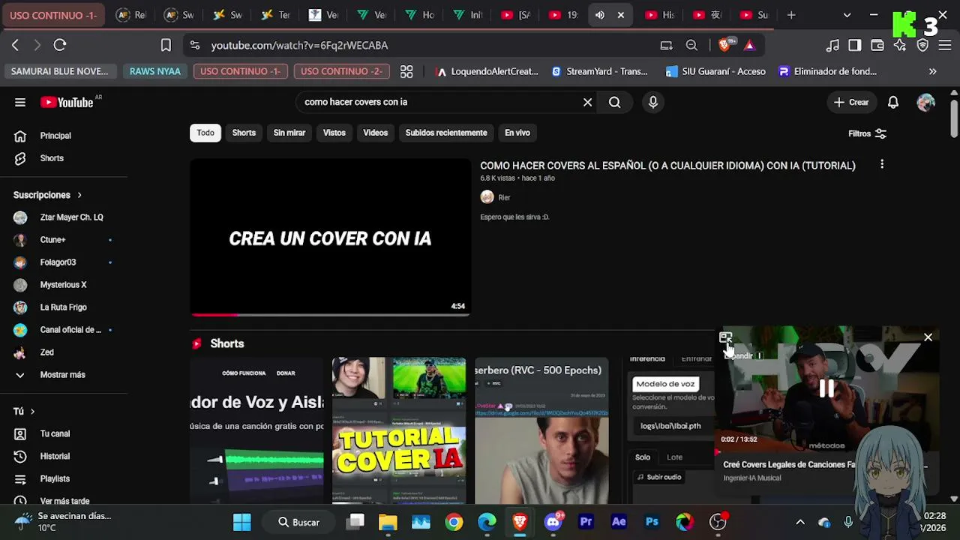Open the Brave Rewards triangle icon

pos(749,45)
